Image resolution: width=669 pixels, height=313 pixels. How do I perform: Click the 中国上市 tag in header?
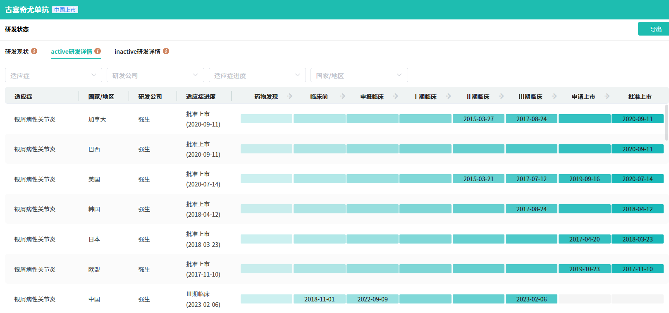click(65, 10)
